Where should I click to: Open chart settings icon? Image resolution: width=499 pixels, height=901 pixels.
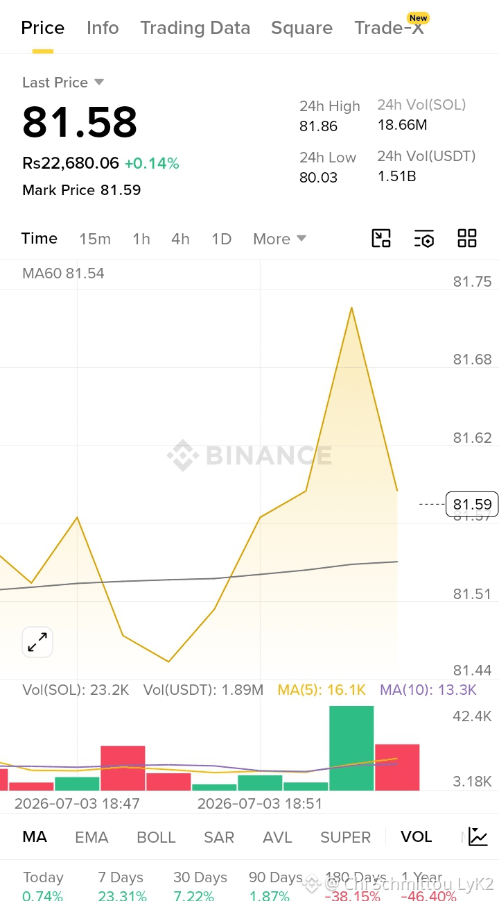coord(424,238)
